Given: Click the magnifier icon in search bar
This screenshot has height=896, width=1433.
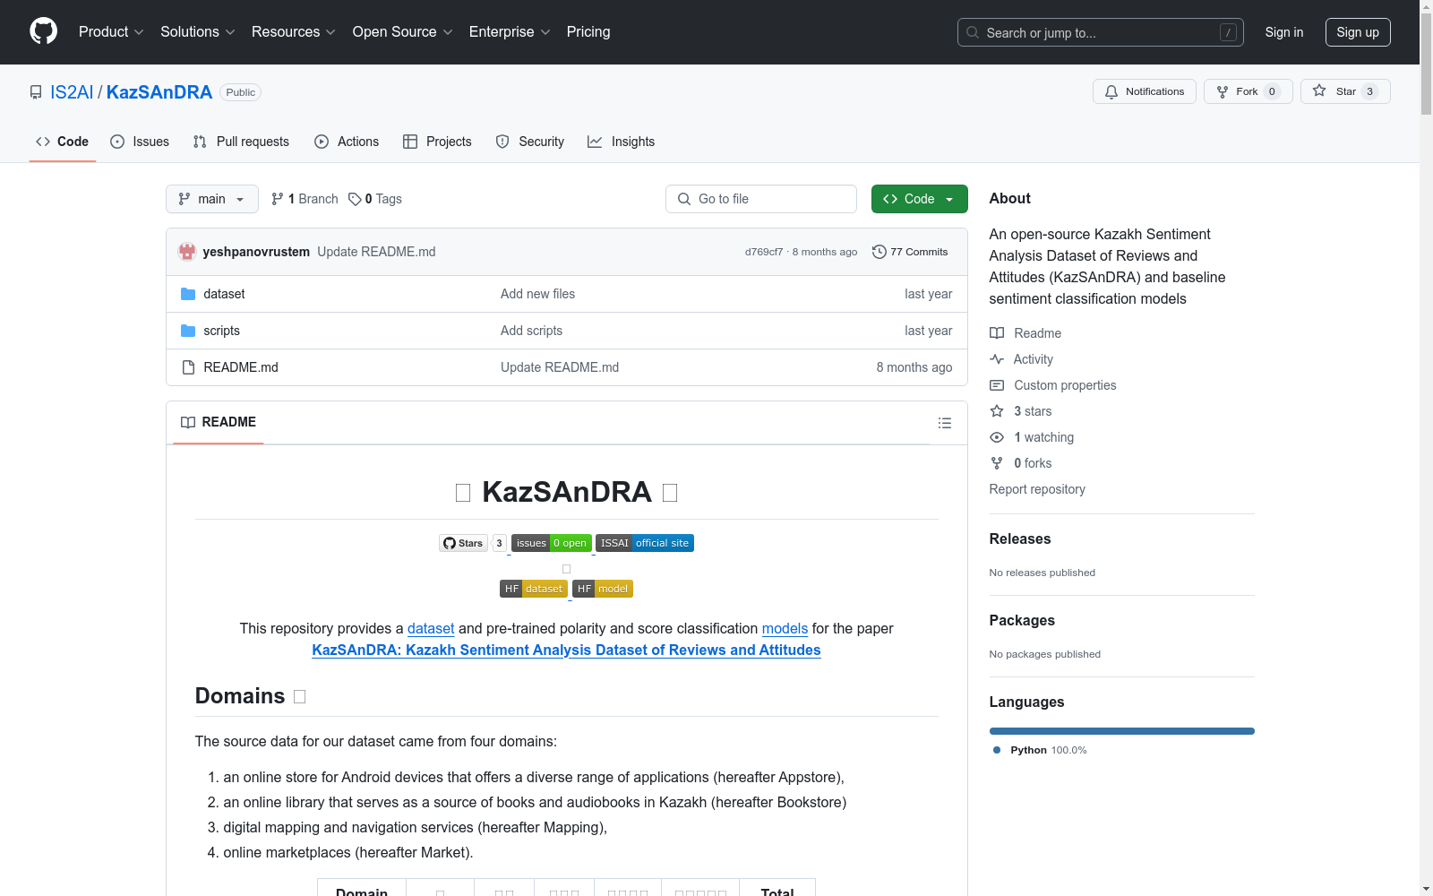Looking at the screenshot, I should point(973,32).
